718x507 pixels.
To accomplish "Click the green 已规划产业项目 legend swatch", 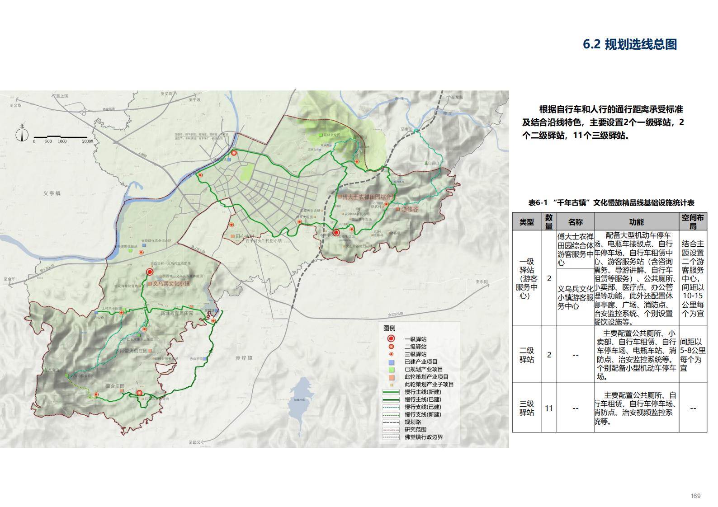I will [392, 370].
